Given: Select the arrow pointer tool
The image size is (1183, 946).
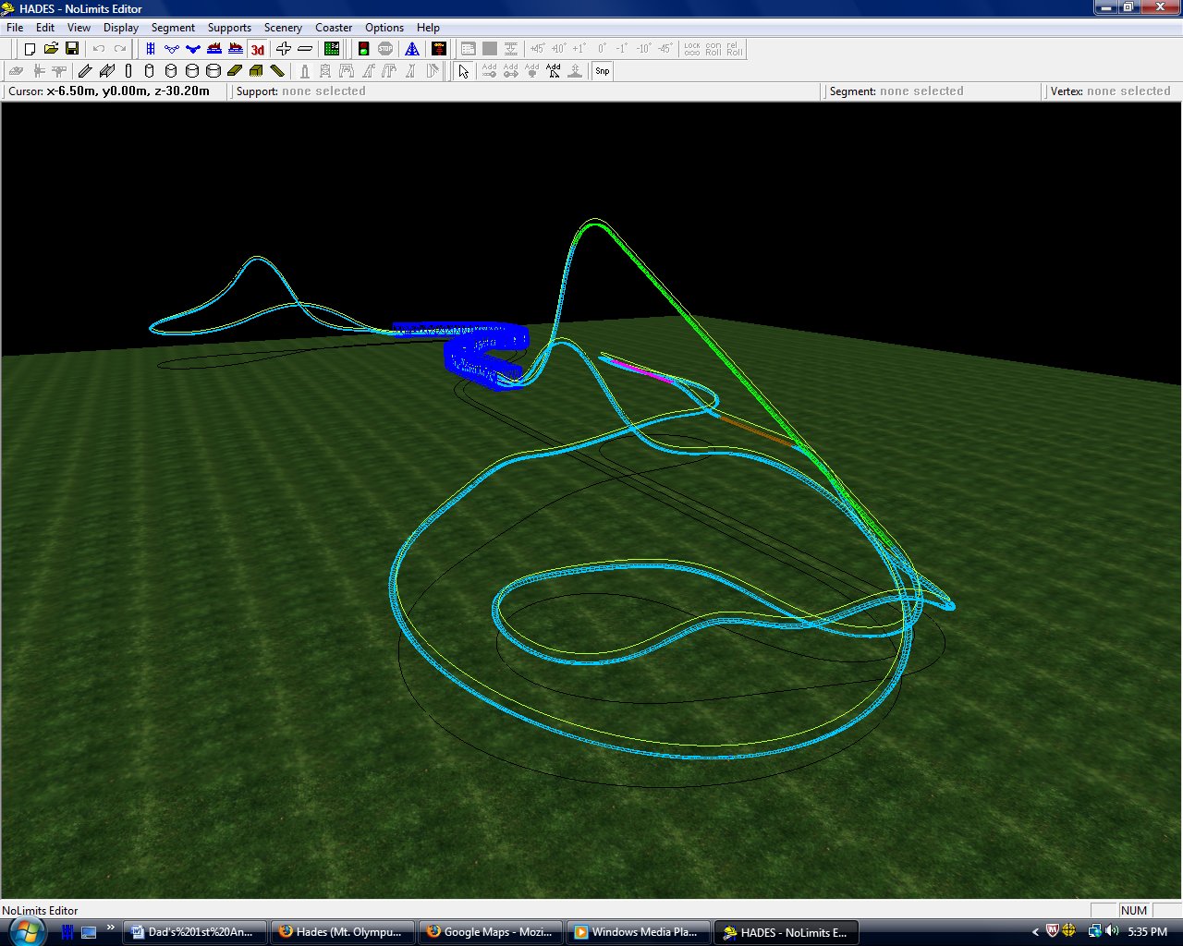Looking at the screenshot, I should coord(463,71).
